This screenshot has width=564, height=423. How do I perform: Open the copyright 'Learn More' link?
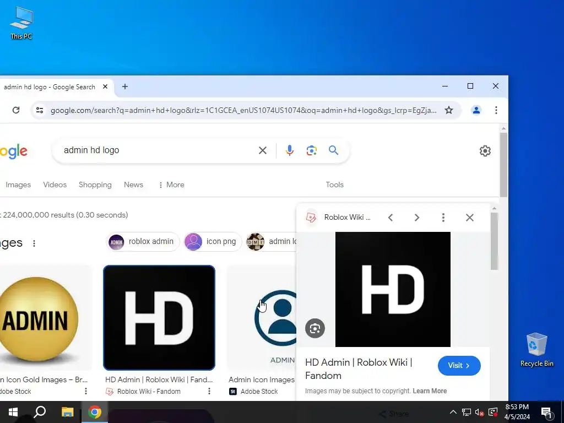pyautogui.click(x=430, y=391)
